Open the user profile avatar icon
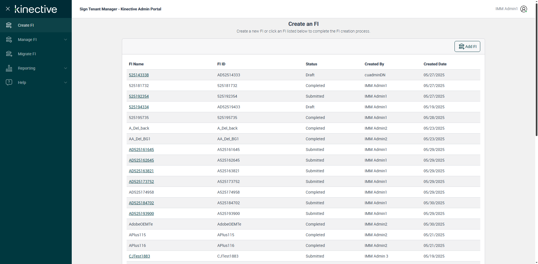 (x=523, y=9)
